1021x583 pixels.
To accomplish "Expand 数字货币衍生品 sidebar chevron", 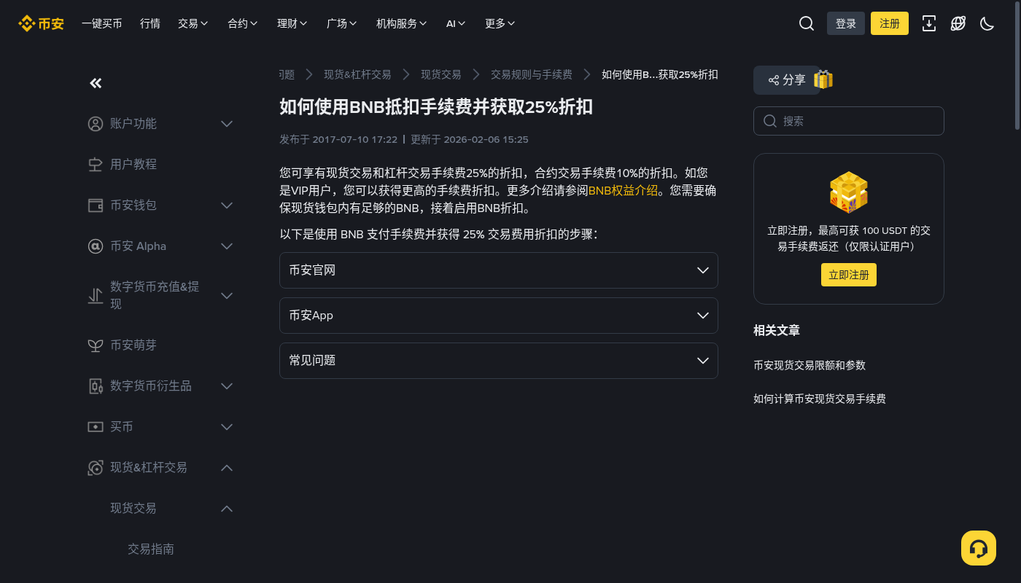I will click(227, 386).
